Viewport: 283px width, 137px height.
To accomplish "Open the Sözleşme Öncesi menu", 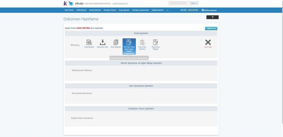I will 110,10.
